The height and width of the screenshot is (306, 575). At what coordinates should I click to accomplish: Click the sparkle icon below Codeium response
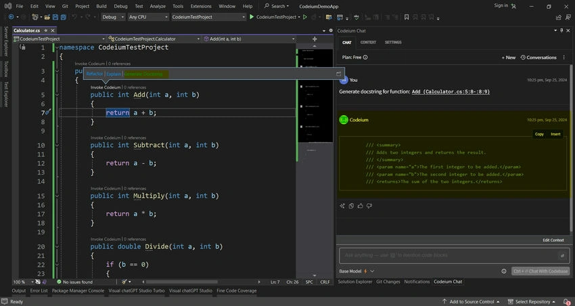[x=342, y=206]
